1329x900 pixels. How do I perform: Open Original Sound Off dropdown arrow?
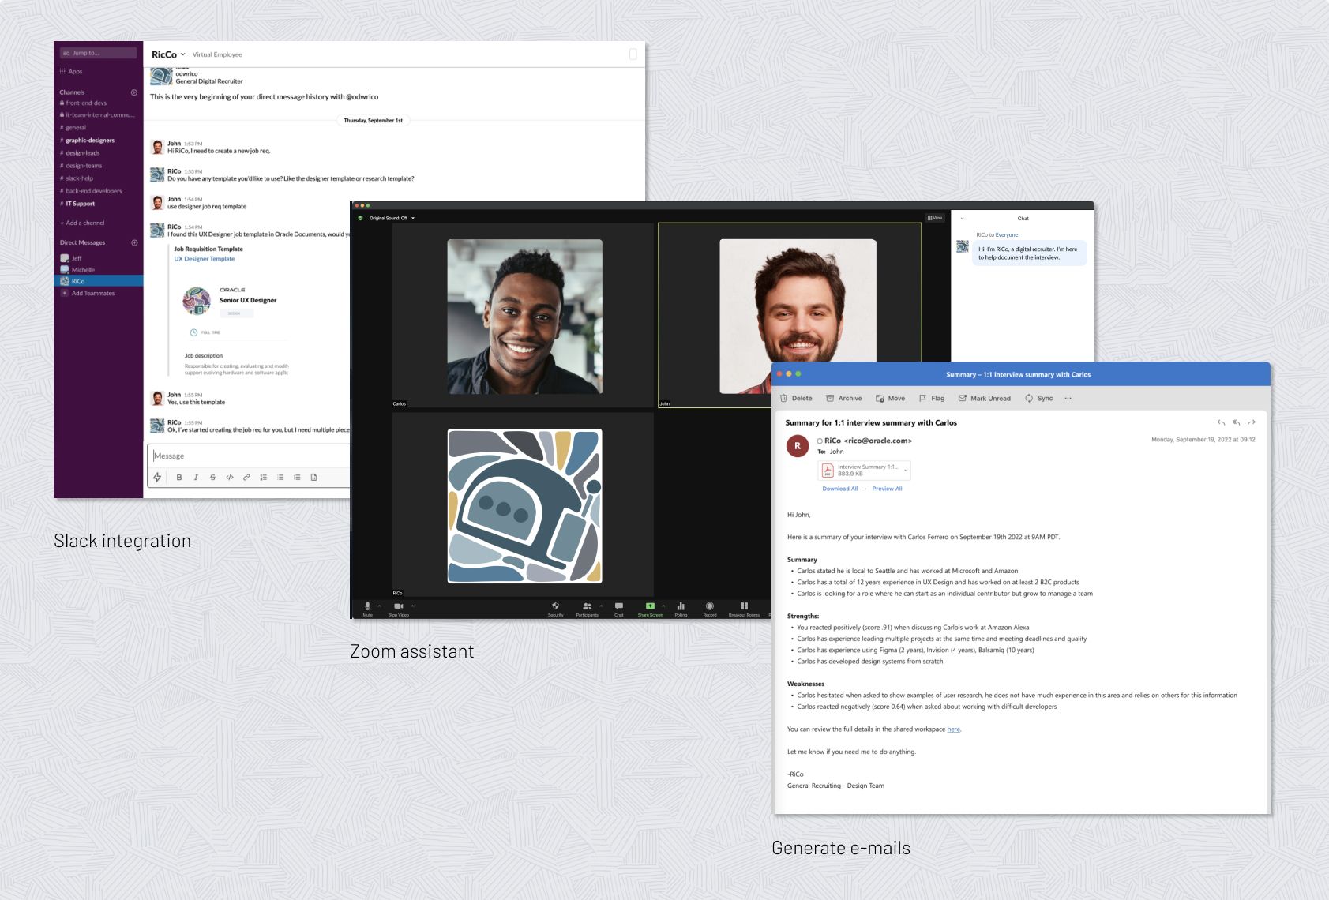pos(413,219)
